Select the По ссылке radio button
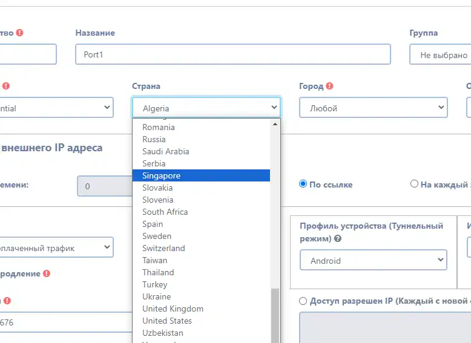 coord(303,185)
